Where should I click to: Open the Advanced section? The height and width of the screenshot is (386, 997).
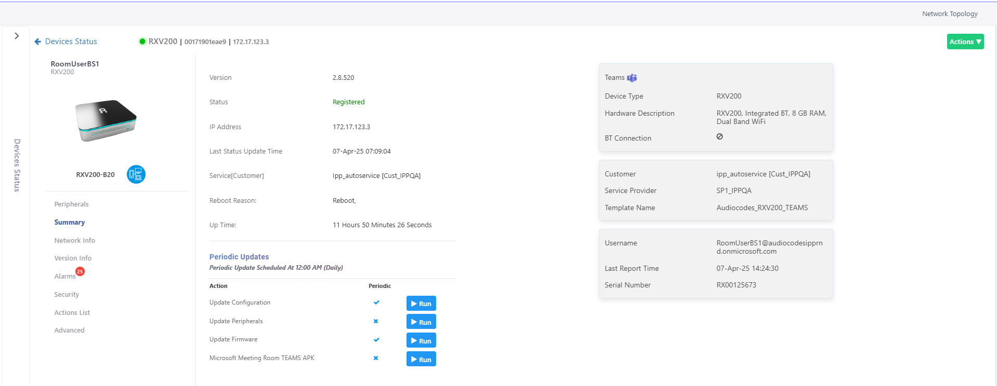(69, 330)
